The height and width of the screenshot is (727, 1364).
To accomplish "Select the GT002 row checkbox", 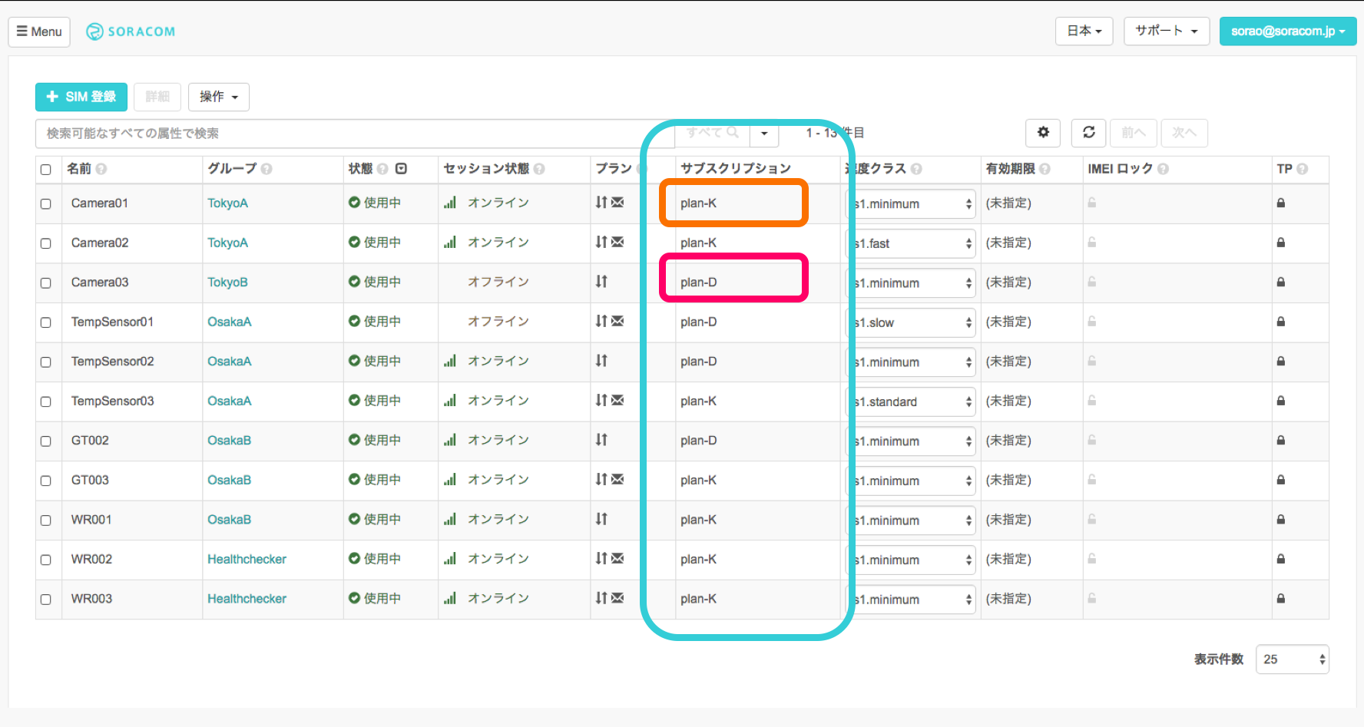I will pyautogui.click(x=46, y=441).
